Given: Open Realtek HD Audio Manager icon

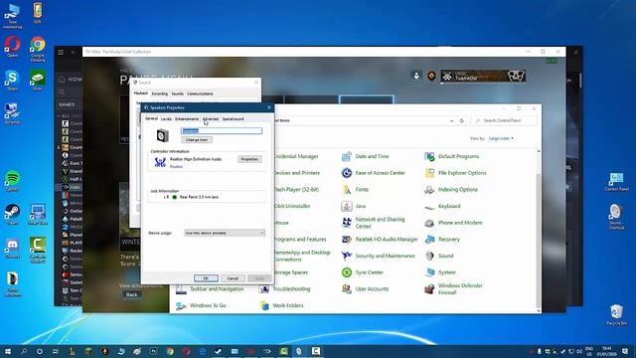Looking at the screenshot, I should (347, 240).
